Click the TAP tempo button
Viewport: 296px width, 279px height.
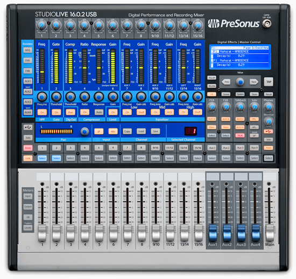(269, 82)
